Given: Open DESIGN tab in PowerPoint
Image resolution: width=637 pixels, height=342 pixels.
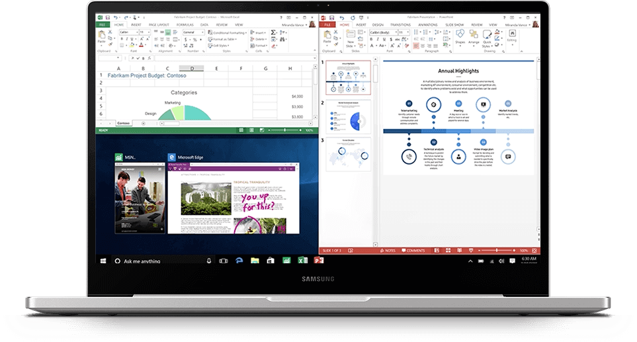Looking at the screenshot, I should click(x=378, y=24).
